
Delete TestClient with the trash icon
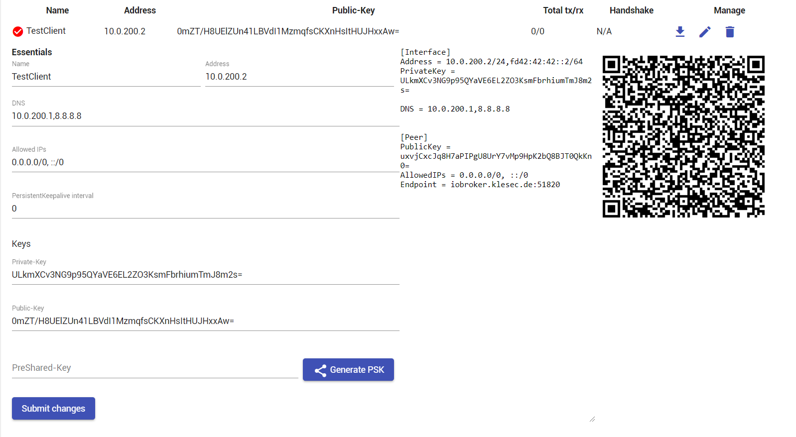pyautogui.click(x=730, y=32)
